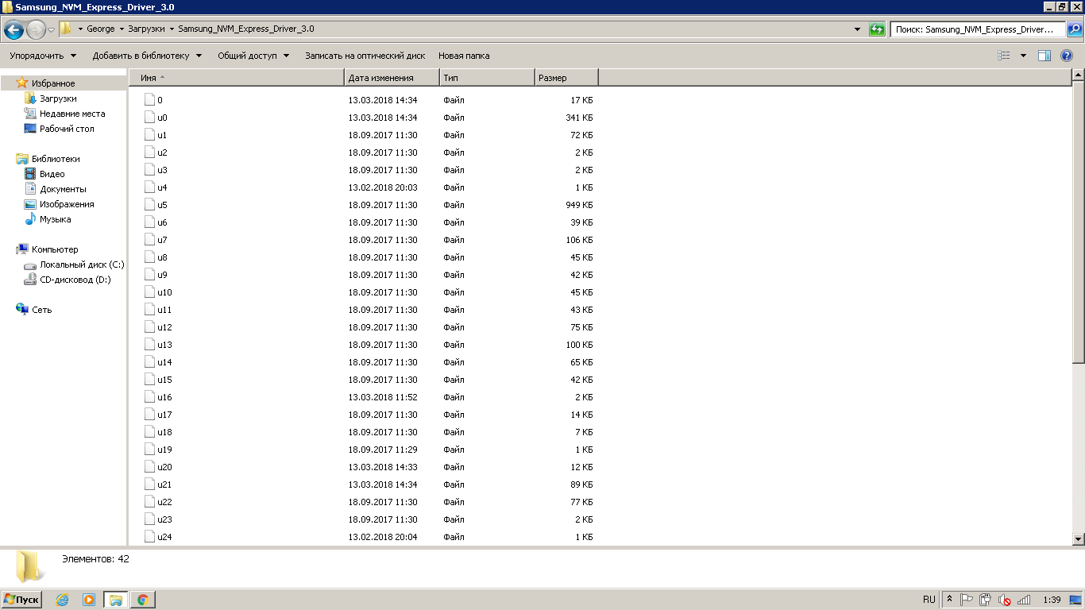Change the view with the view icon
The height and width of the screenshot is (610, 1085).
(x=1004, y=56)
